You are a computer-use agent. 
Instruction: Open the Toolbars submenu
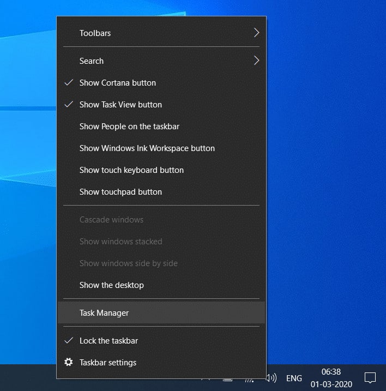tap(161, 33)
